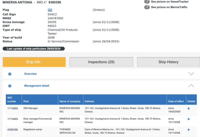This screenshot has height=137, width=200.
Task: Select the year of build 2008
Action: pyautogui.click(x=51, y=37)
